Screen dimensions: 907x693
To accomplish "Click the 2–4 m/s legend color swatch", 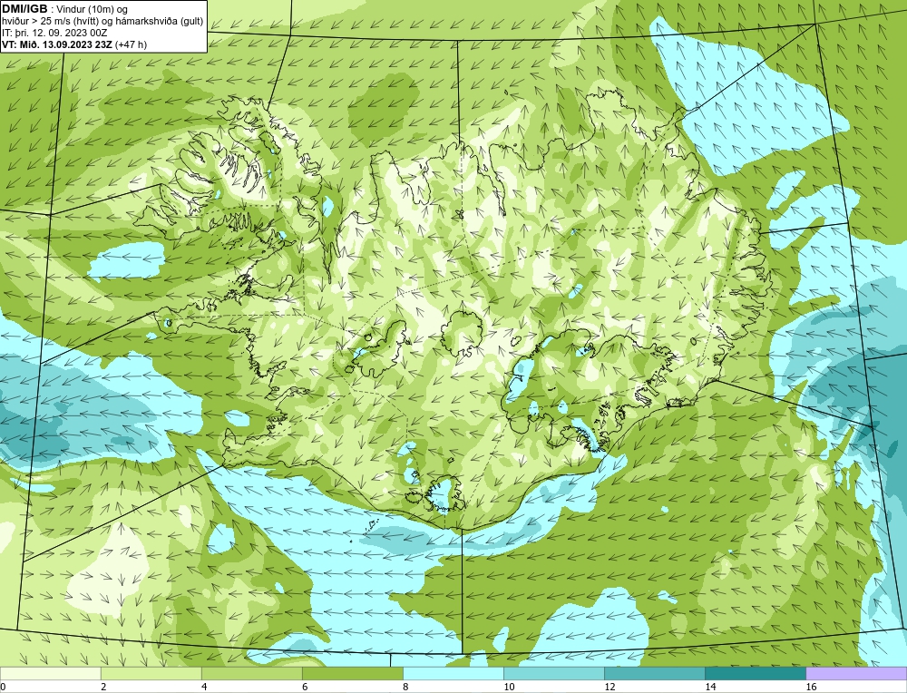I will tap(151, 673).
